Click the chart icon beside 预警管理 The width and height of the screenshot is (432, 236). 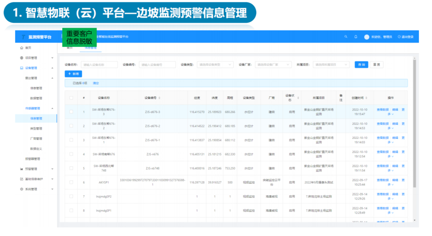22,169
